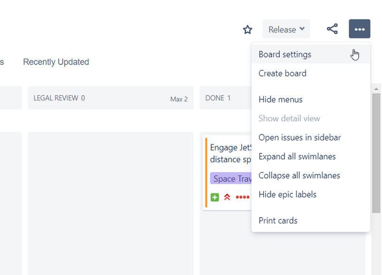Select Print cards
This screenshot has height=275, width=382.
(278, 220)
